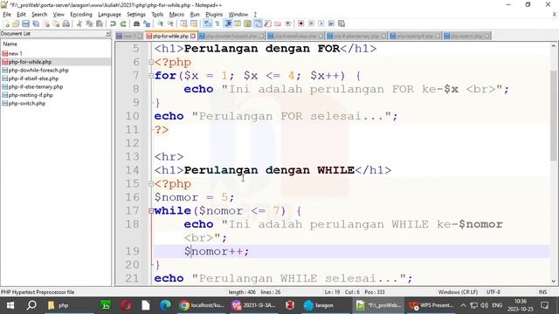Open the User Defined Language icon
This screenshot has height=314, width=559.
click(238, 24)
